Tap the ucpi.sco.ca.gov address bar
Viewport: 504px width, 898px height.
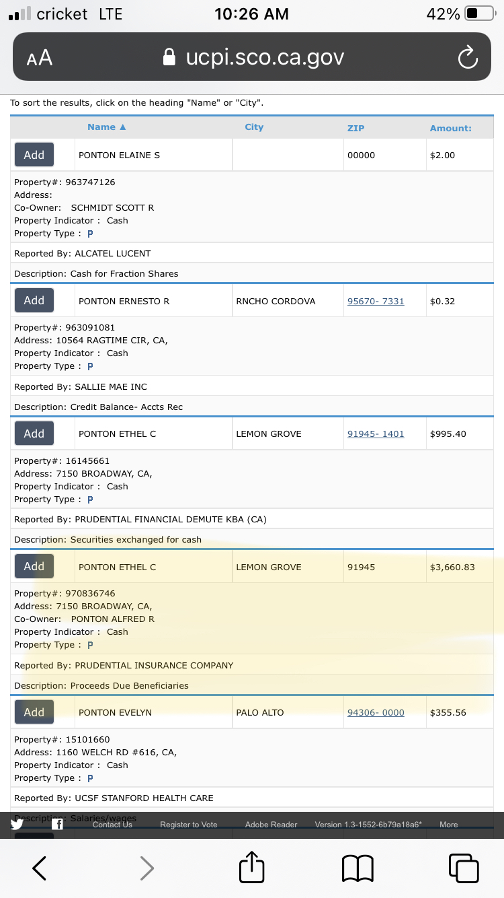(252, 57)
